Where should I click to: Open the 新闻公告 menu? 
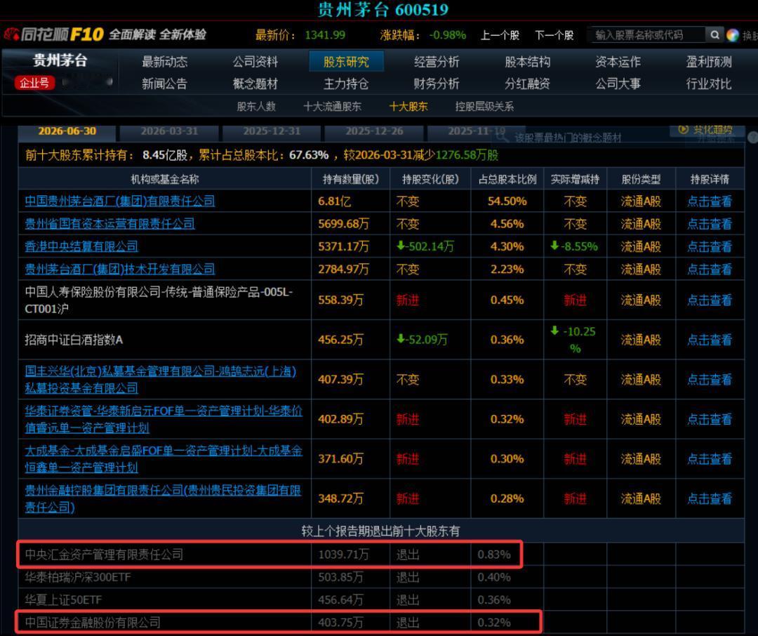tap(164, 84)
